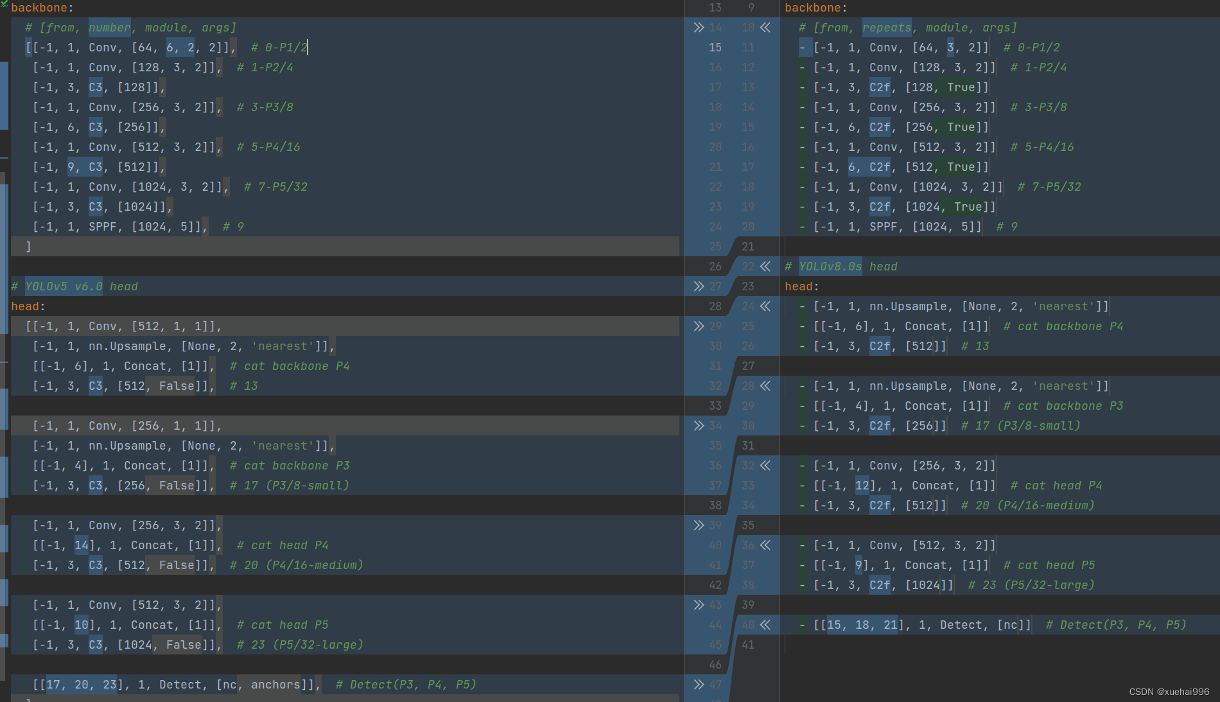
Task: Click left comment '# cat backbone P4'
Action: coord(290,366)
